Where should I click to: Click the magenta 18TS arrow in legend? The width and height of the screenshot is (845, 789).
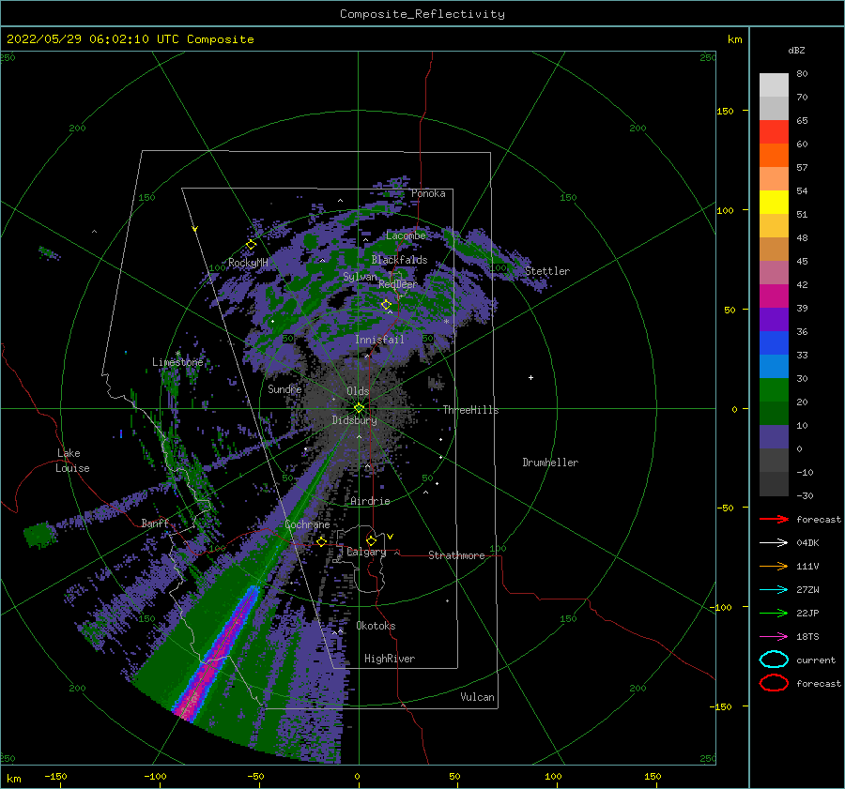(x=774, y=636)
